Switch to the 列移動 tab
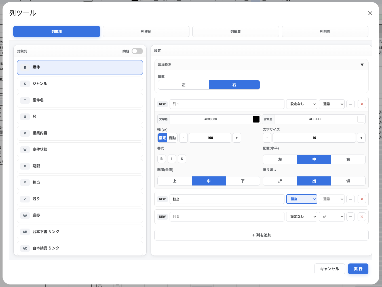The width and height of the screenshot is (382, 287). tap(146, 31)
